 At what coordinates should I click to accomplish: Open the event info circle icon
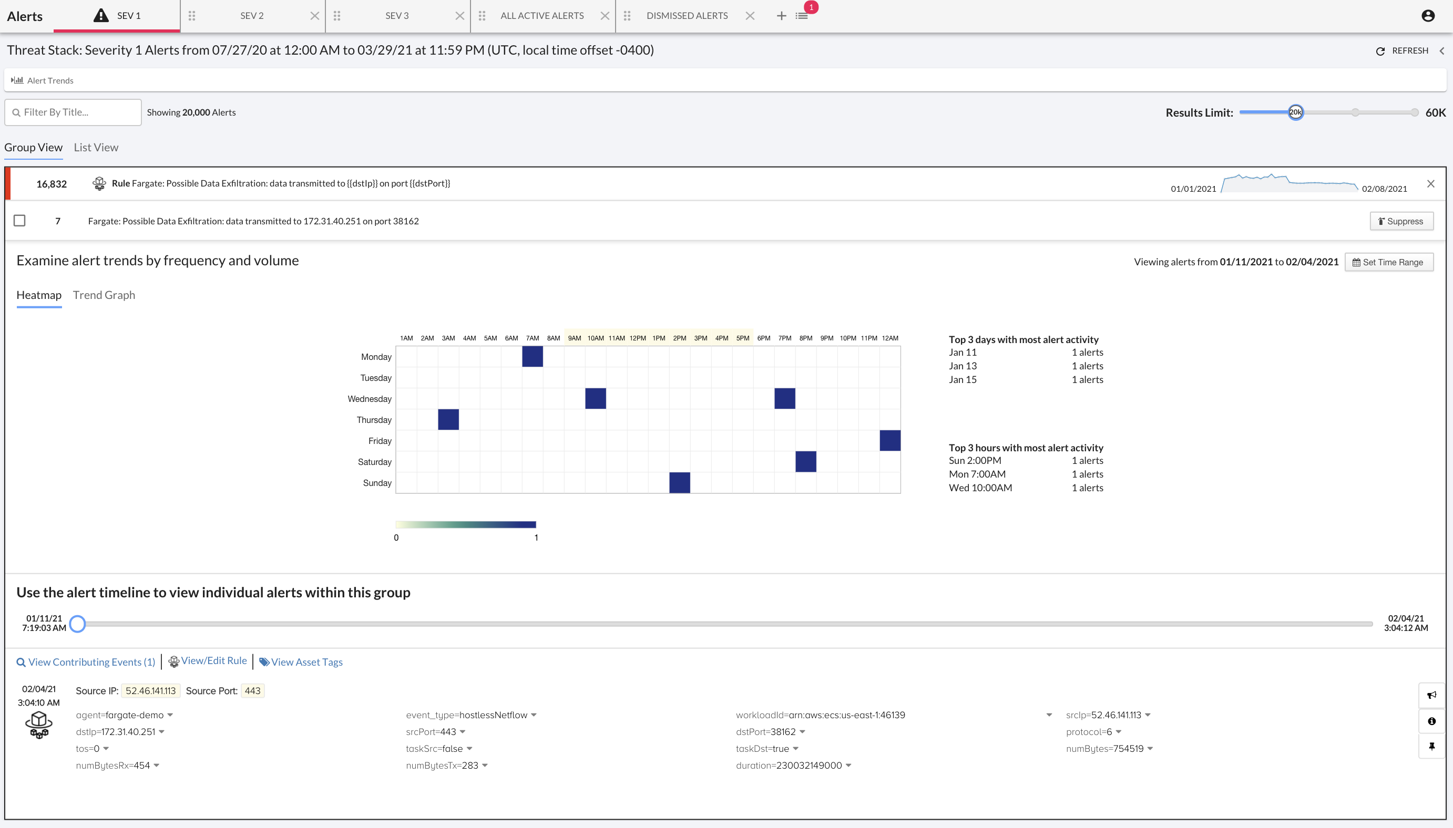1431,721
